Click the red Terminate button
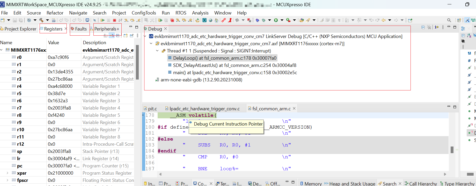The image size is (476, 186). (x=114, y=20)
